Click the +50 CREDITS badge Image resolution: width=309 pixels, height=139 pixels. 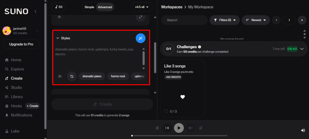pos(173,77)
